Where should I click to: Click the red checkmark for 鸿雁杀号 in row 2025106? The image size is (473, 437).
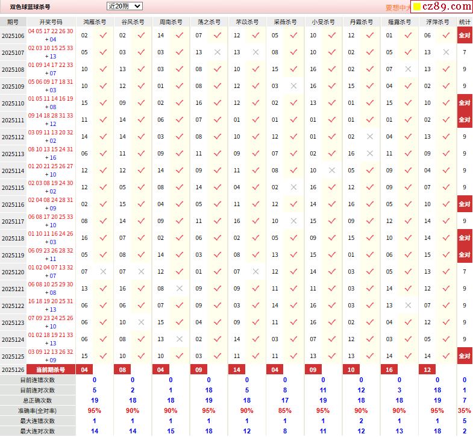tap(103, 36)
